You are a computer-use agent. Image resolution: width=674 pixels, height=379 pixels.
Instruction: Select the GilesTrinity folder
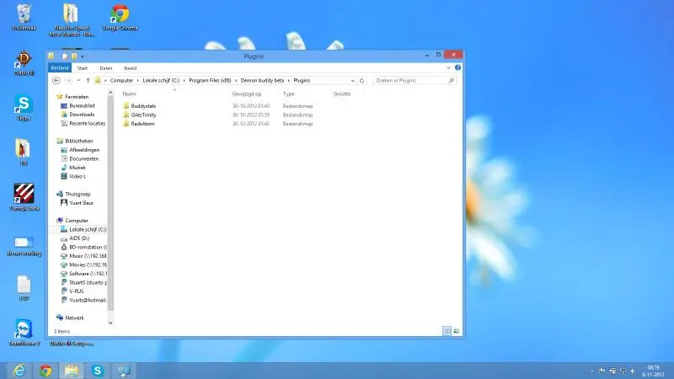143,115
